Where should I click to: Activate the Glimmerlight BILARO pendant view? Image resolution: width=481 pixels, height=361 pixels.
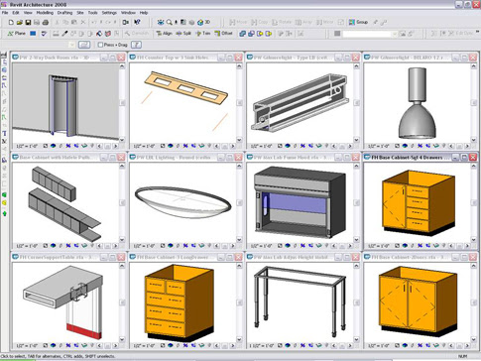click(417, 102)
